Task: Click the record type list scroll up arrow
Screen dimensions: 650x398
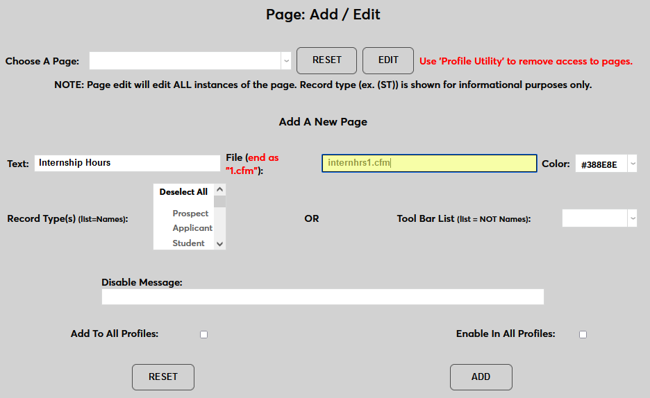Action: [x=219, y=190]
